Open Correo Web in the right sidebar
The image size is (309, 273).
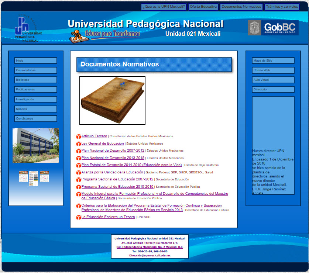[273, 70]
